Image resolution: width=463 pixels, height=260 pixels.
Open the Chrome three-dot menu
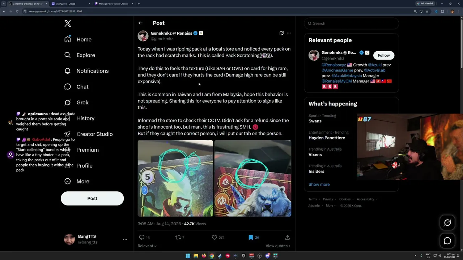(459, 11)
